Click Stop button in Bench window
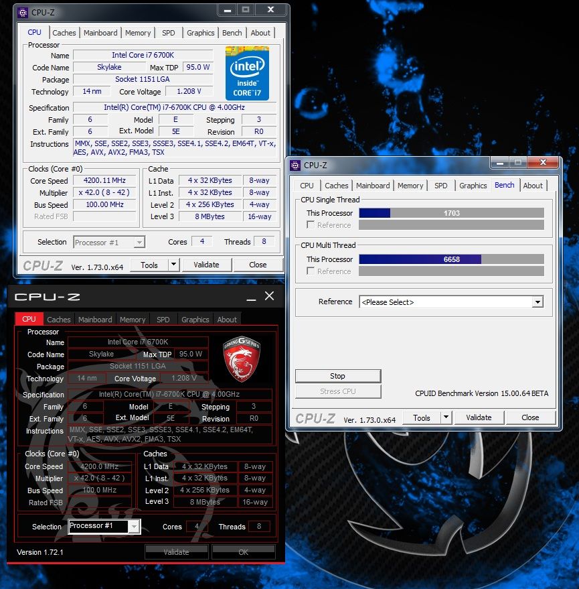Image resolution: width=579 pixels, height=589 pixels. [338, 376]
